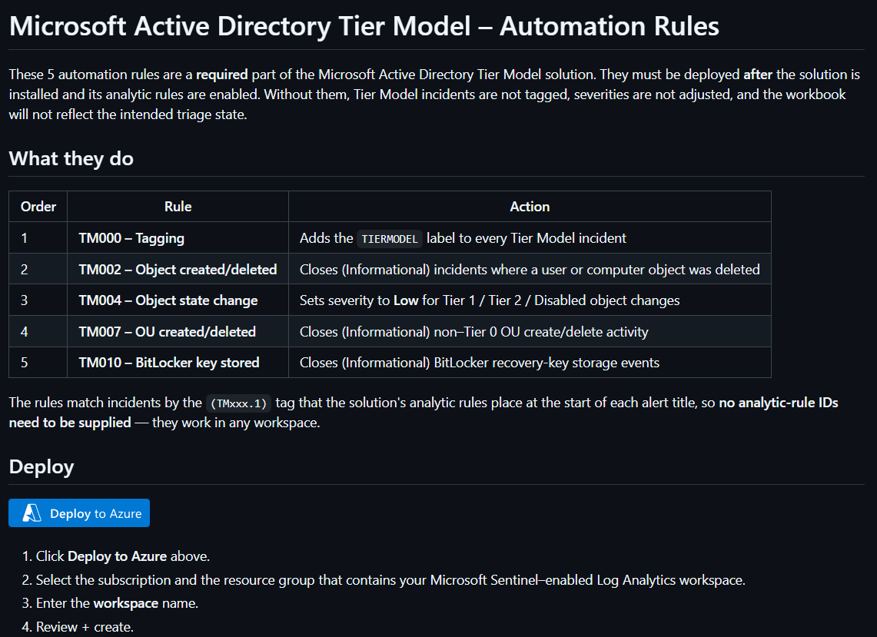Click the 'Rule' column header

pyautogui.click(x=178, y=207)
